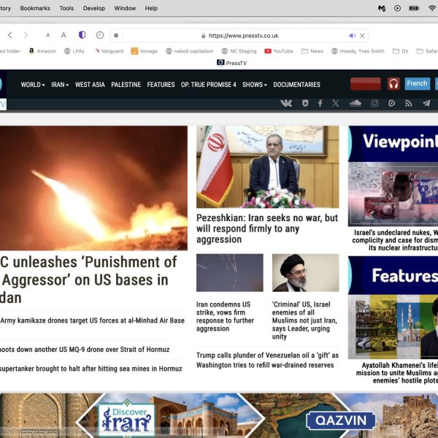Open 'Iran condemns US strike' article
The image size is (438, 438).
click(x=225, y=316)
